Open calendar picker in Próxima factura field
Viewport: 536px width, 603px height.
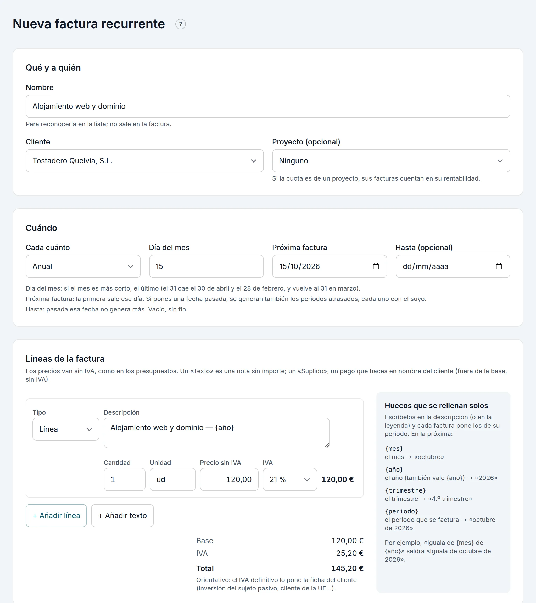pyautogui.click(x=376, y=266)
